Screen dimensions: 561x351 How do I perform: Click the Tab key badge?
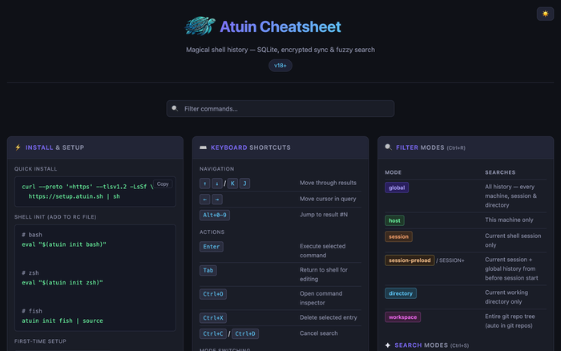(x=208, y=270)
